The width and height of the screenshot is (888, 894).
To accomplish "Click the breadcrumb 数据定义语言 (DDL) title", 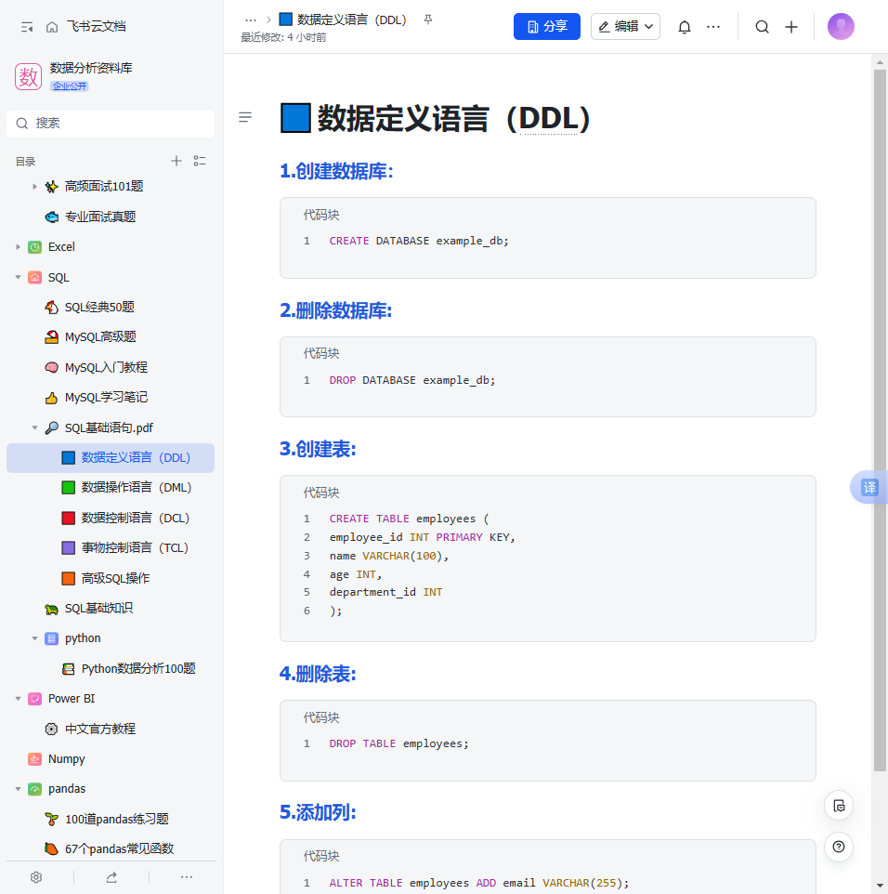I will click(352, 20).
